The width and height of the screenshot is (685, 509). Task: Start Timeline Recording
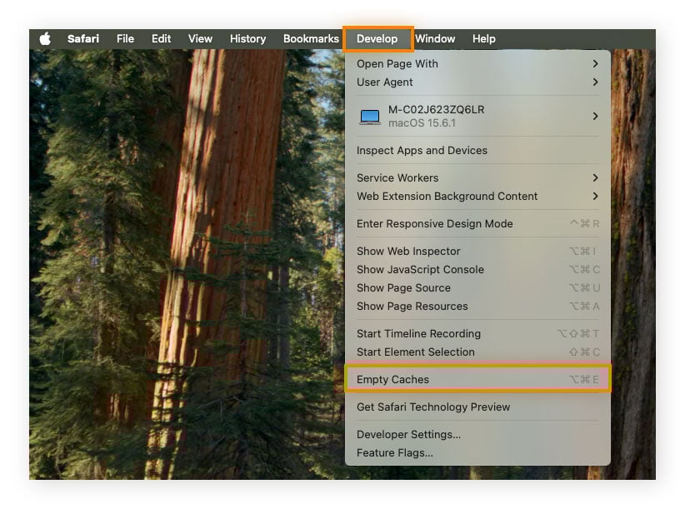418,333
